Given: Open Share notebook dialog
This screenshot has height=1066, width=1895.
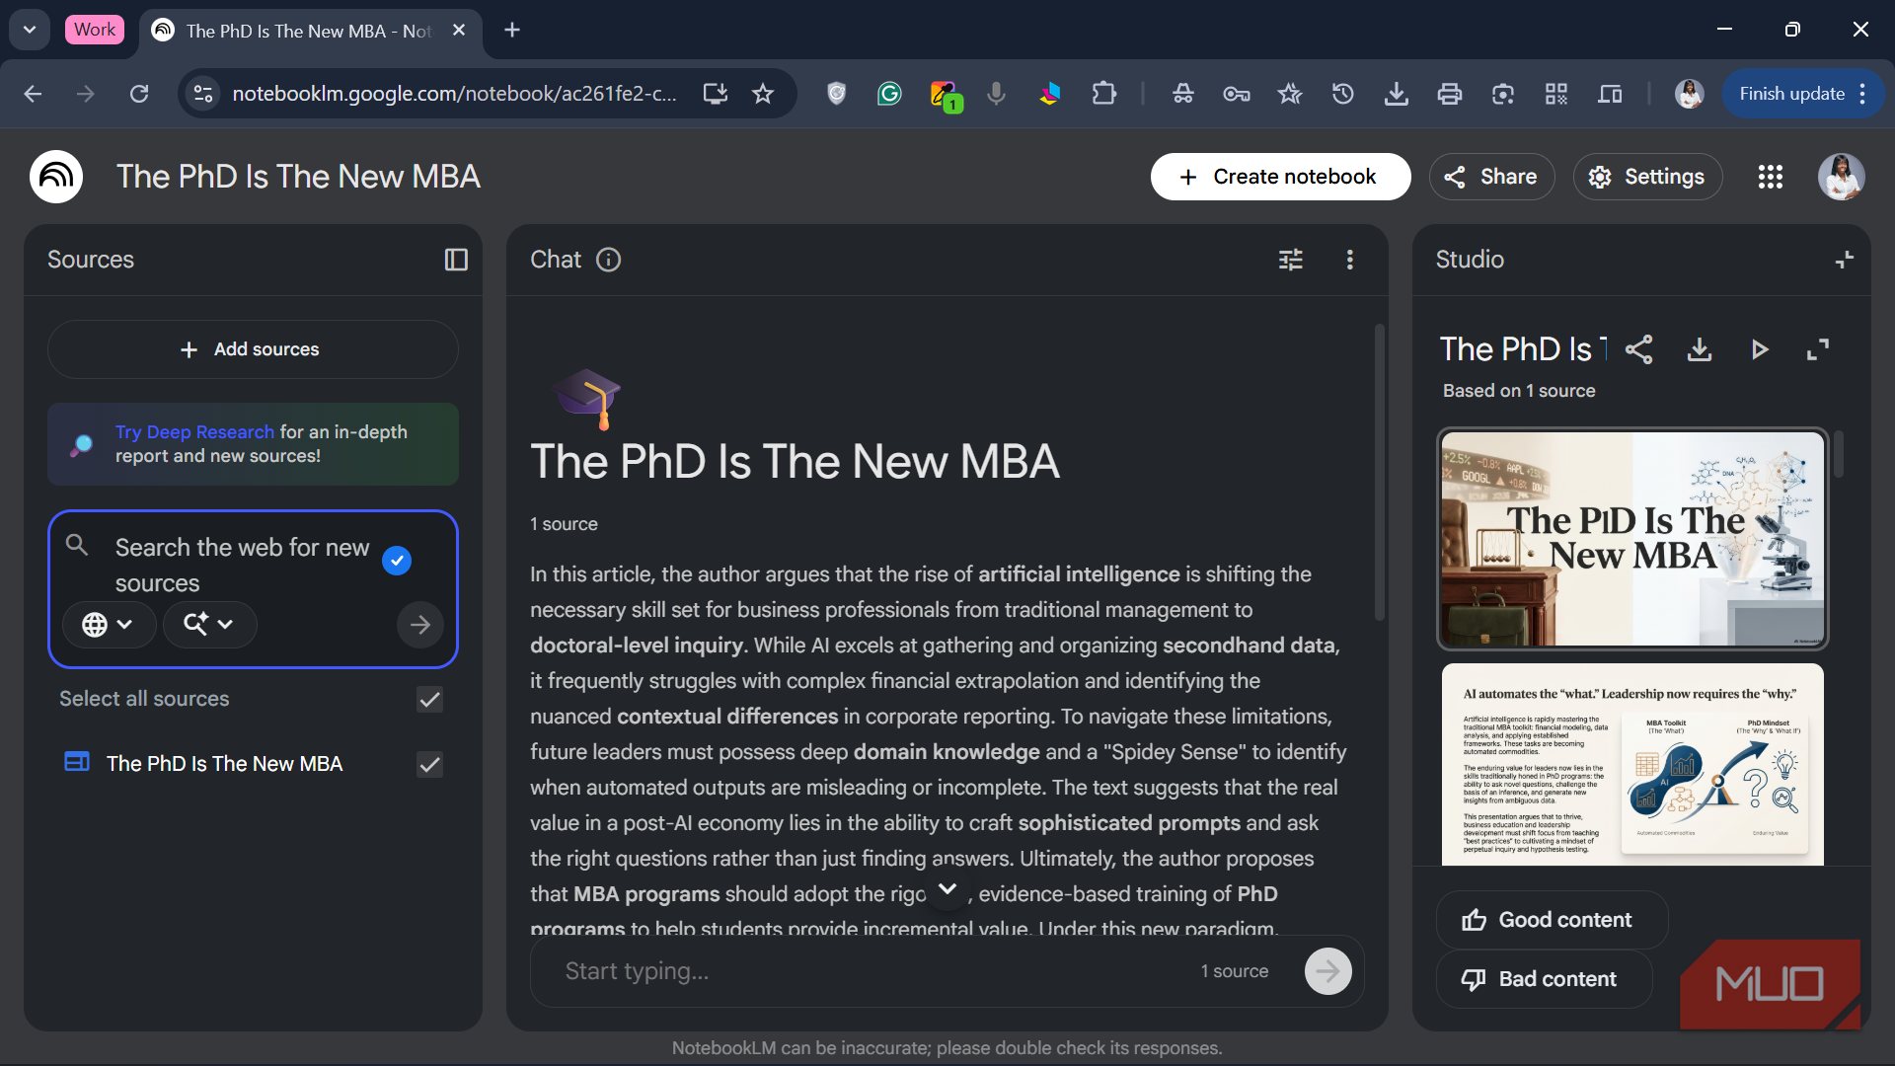Looking at the screenshot, I should (1491, 177).
